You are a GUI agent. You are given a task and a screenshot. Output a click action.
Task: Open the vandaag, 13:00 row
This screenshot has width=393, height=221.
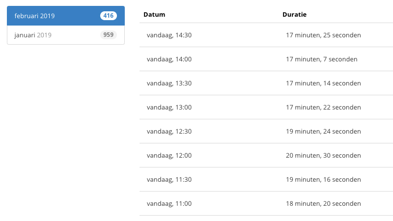click(x=266, y=107)
